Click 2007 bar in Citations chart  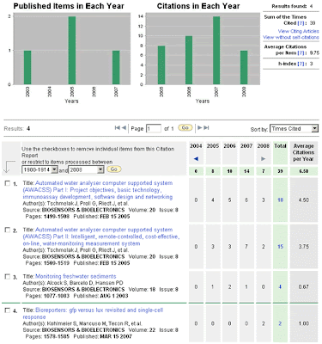(216, 51)
